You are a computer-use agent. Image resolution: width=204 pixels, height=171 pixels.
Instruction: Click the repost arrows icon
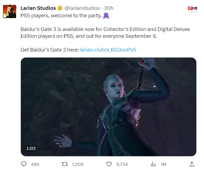tap(65, 164)
